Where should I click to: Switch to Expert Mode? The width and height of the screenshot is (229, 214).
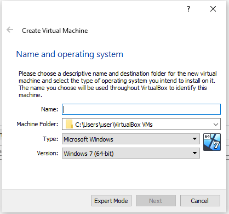[x=111, y=201]
